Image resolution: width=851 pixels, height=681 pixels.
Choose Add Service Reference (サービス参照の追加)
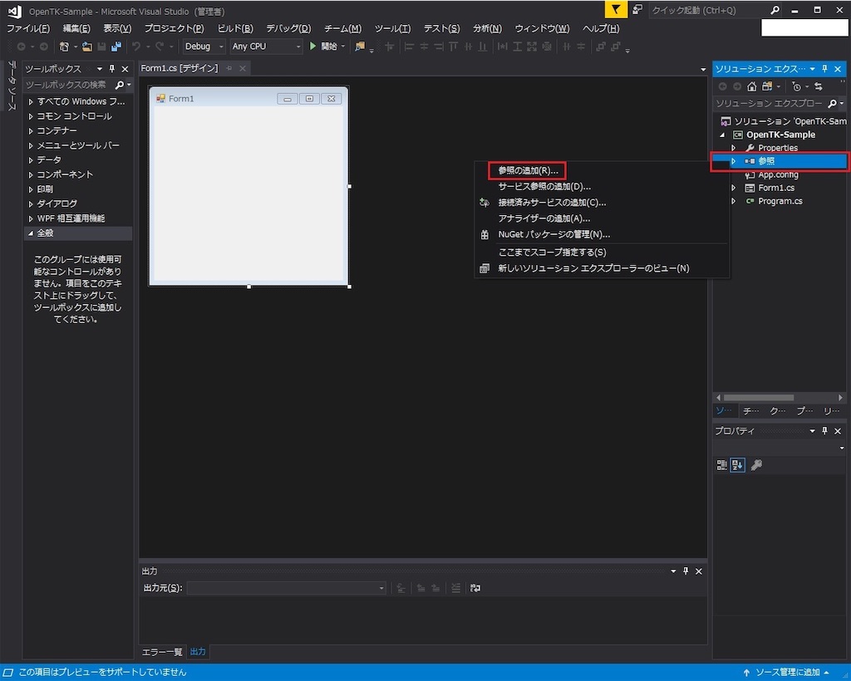click(x=544, y=187)
